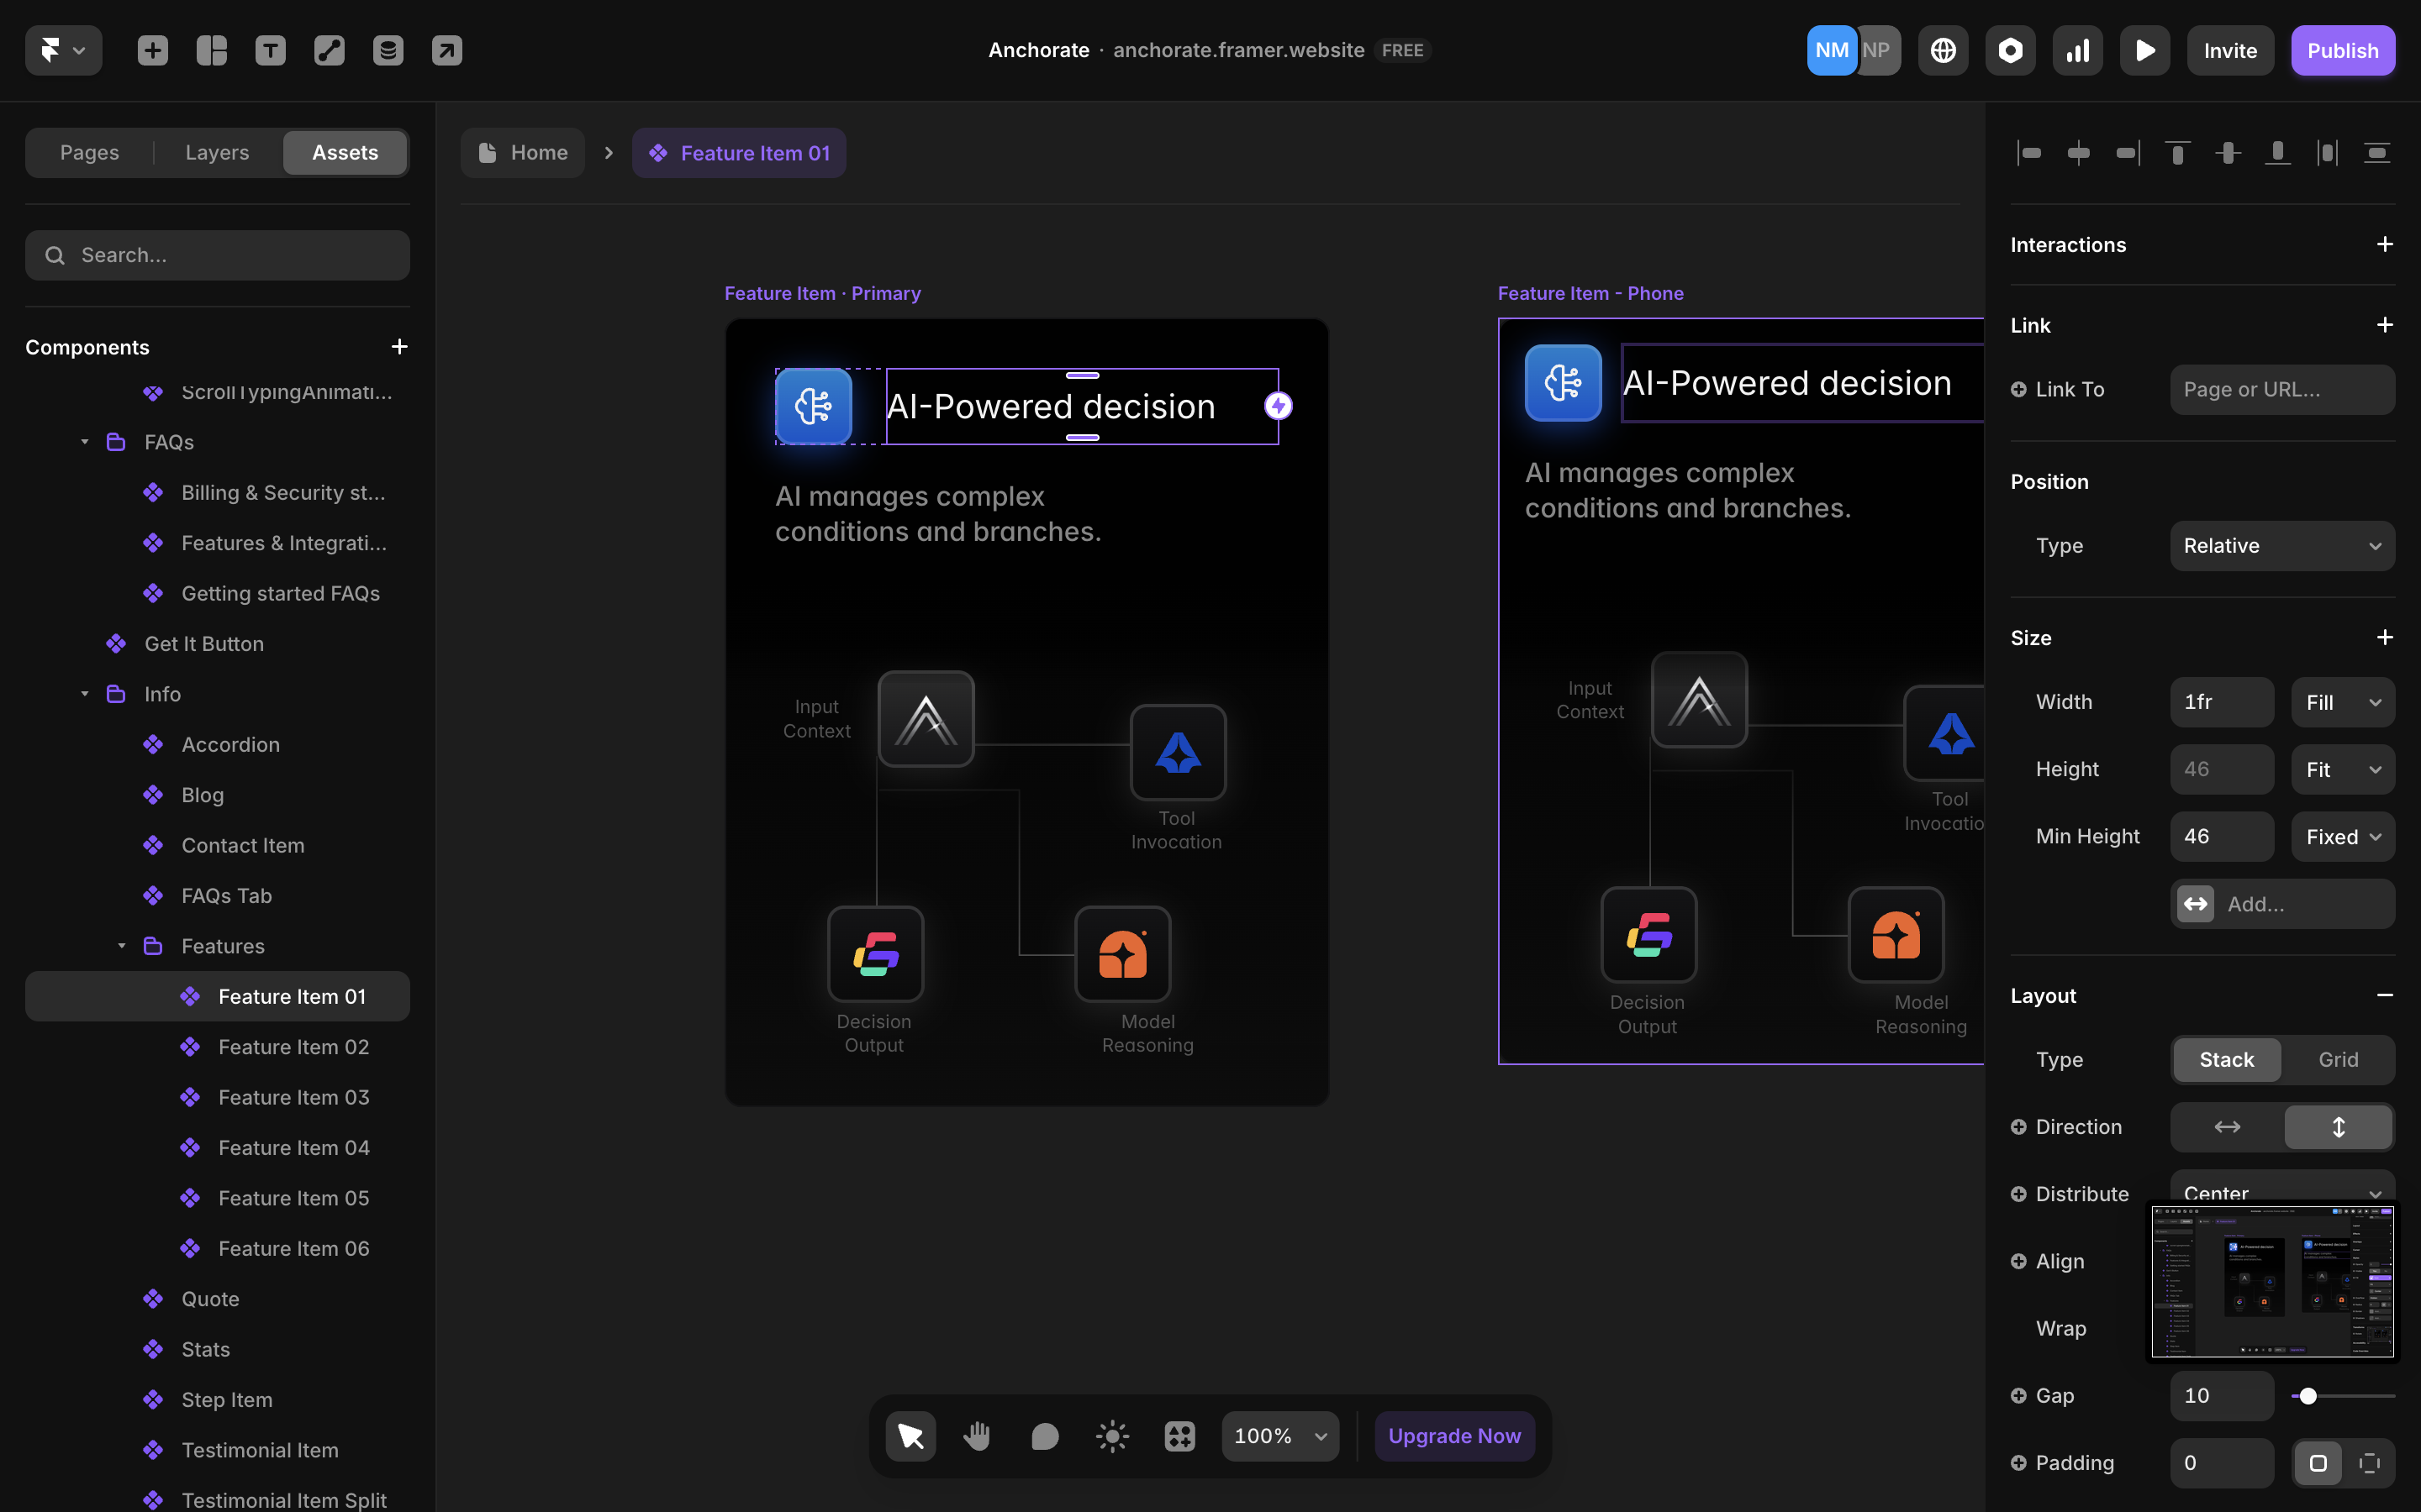Click the Insert plus icon in top toolbar
The height and width of the screenshot is (1512, 2421).
152,50
